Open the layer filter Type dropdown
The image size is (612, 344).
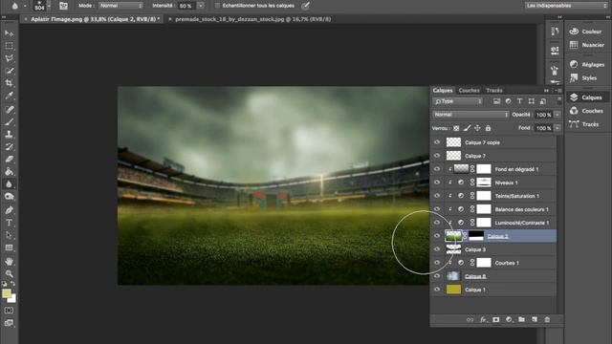point(458,101)
